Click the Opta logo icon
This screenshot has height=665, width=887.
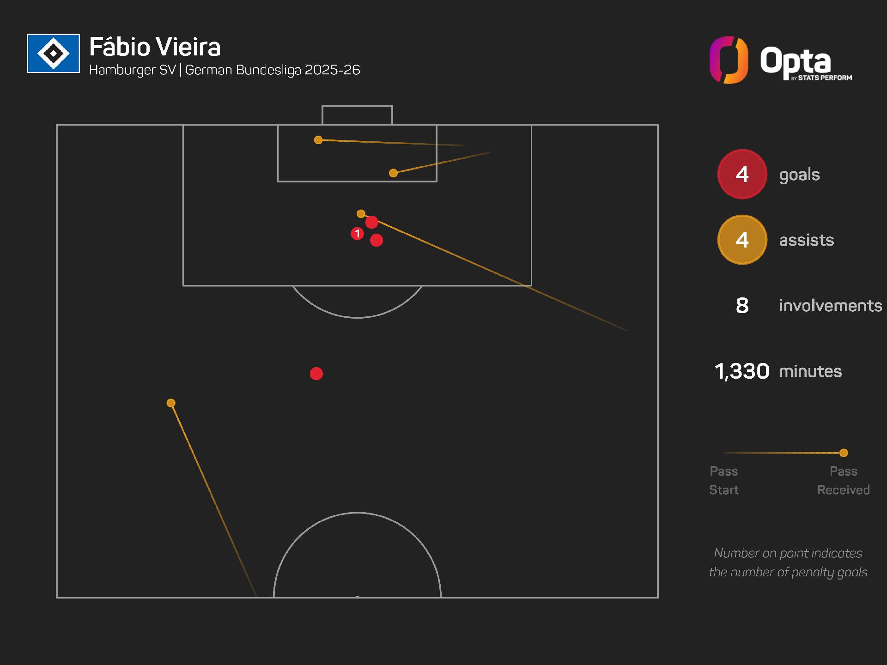point(729,60)
